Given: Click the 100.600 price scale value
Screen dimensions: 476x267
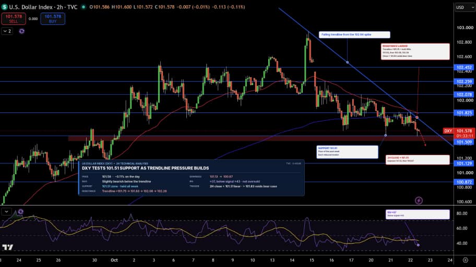Looking at the screenshot, I should (465, 201).
